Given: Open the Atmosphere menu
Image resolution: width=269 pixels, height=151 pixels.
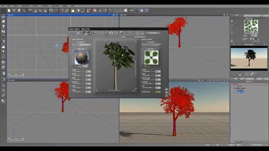Looking at the screenshot, I should point(26,6).
